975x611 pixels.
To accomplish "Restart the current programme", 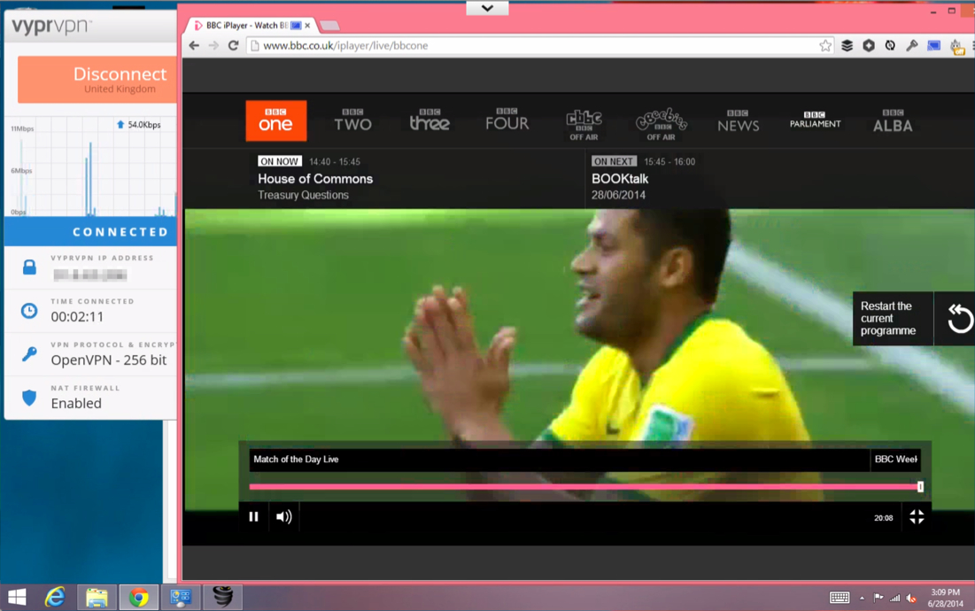I will [914, 318].
